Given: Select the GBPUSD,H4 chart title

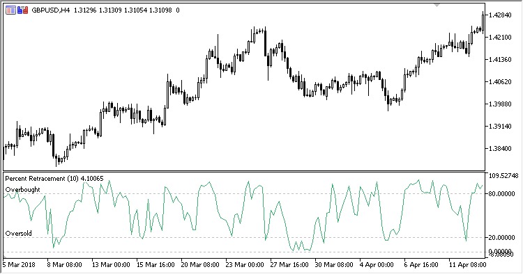Looking at the screenshot, I should click(51, 10).
